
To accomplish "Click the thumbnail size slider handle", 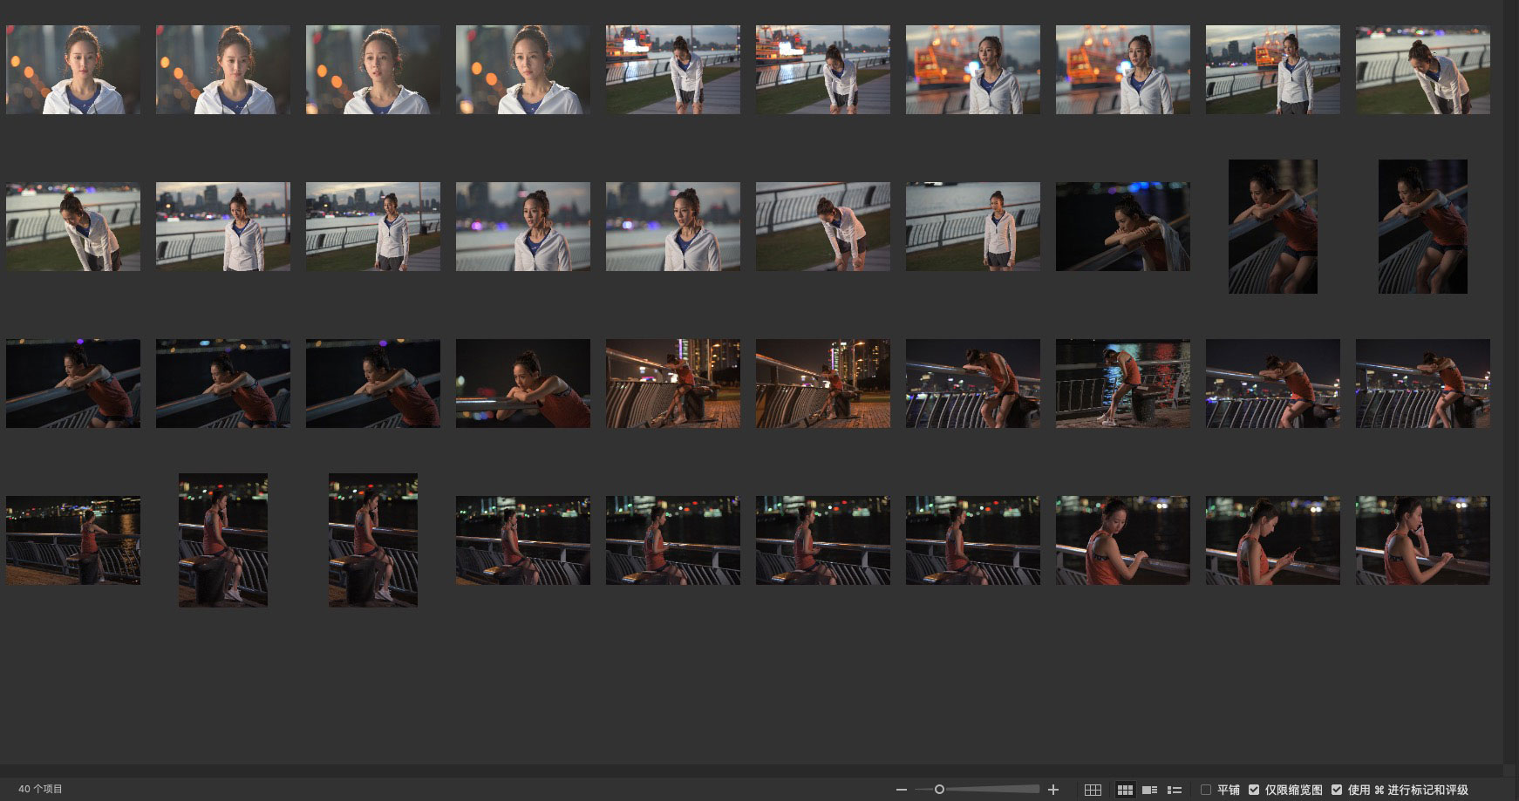I will [939, 790].
